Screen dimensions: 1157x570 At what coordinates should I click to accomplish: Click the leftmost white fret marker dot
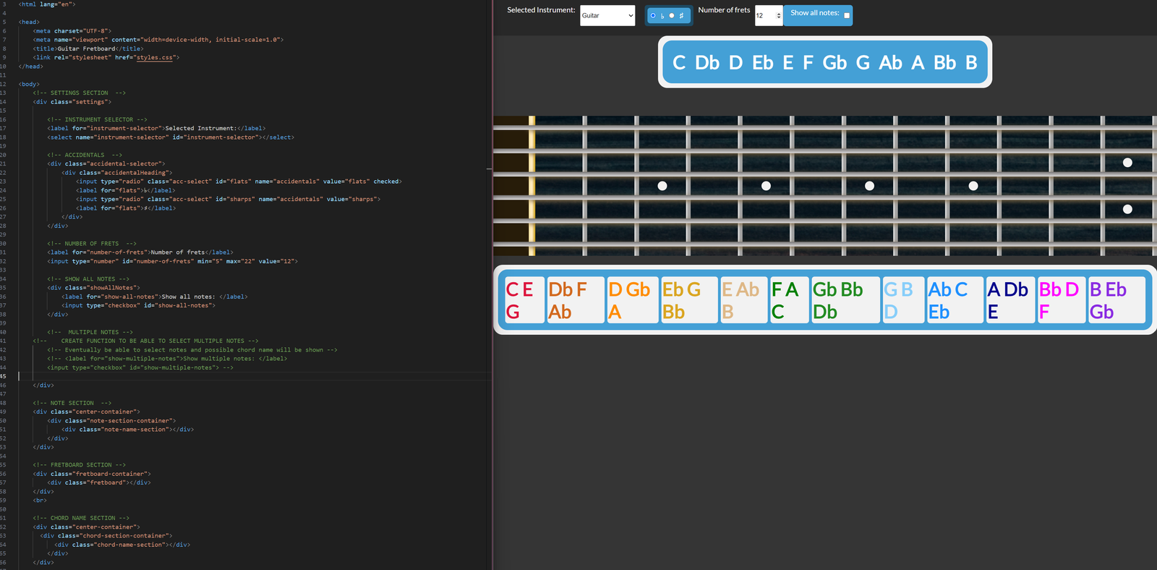coord(662,186)
